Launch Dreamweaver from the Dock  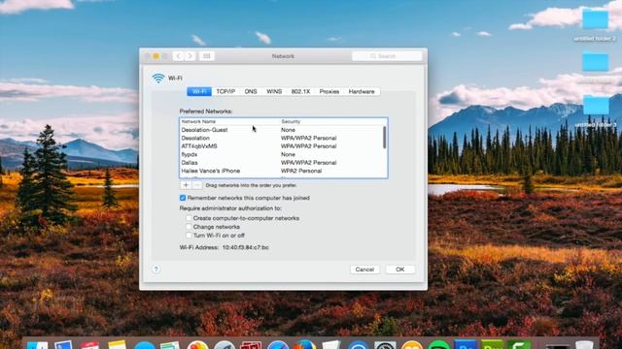[x=492, y=345]
